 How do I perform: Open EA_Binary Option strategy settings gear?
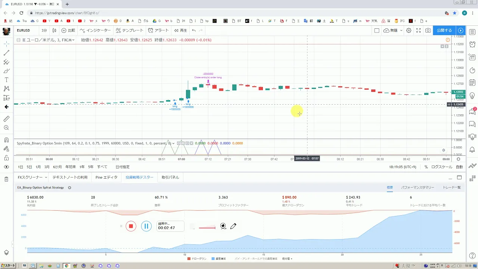69,188
